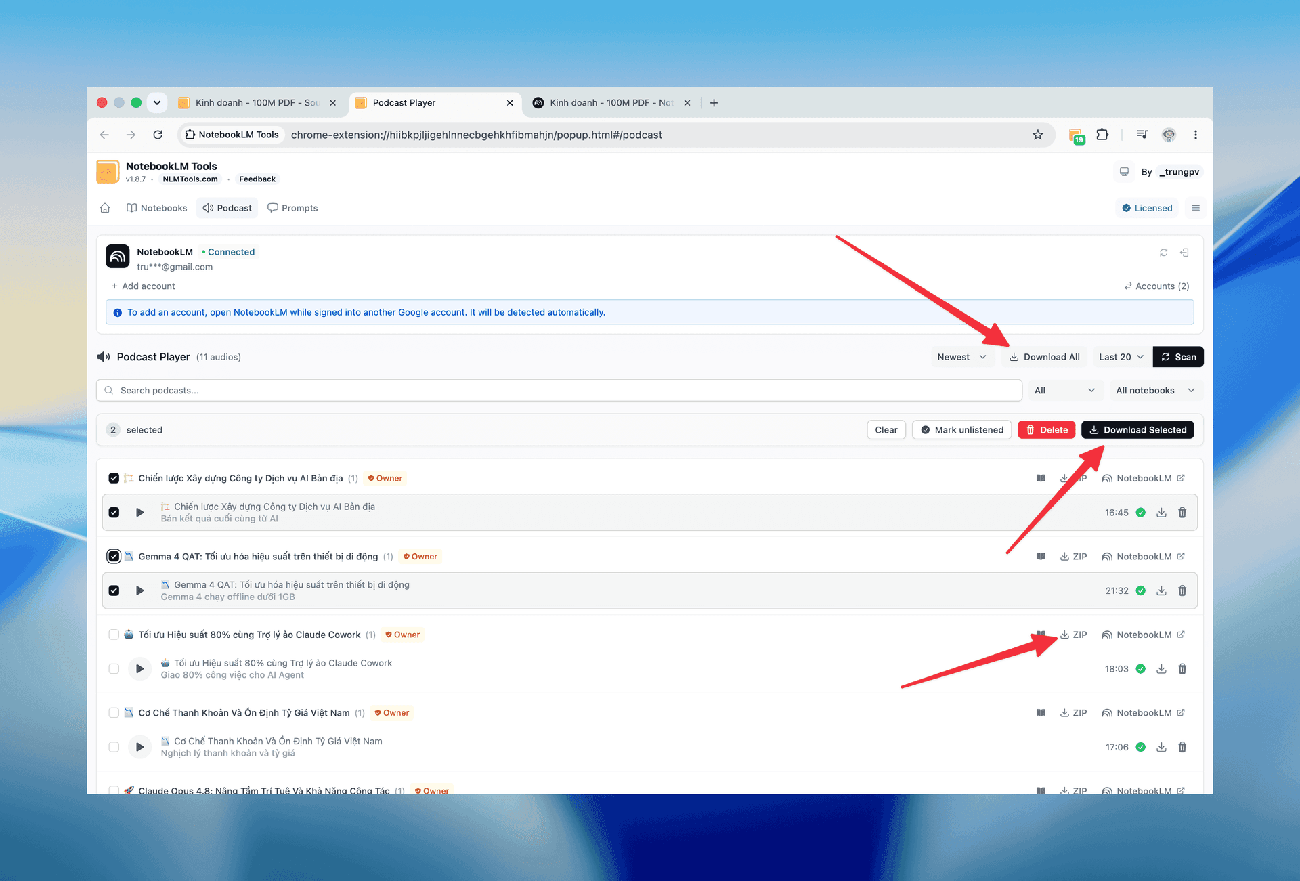Image resolution: width=1300 pixels, height=881 pixels.
Task: Clear the current selection
Action: click(886, 430)
